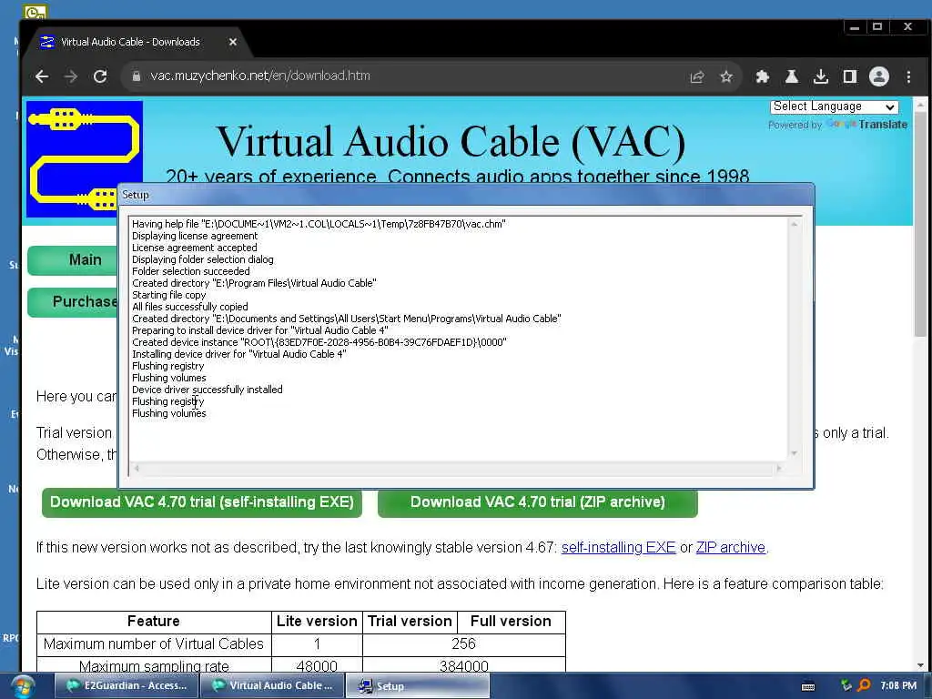Click the tray network icon
Screen dimensions: 932x699
coord(846,685)
